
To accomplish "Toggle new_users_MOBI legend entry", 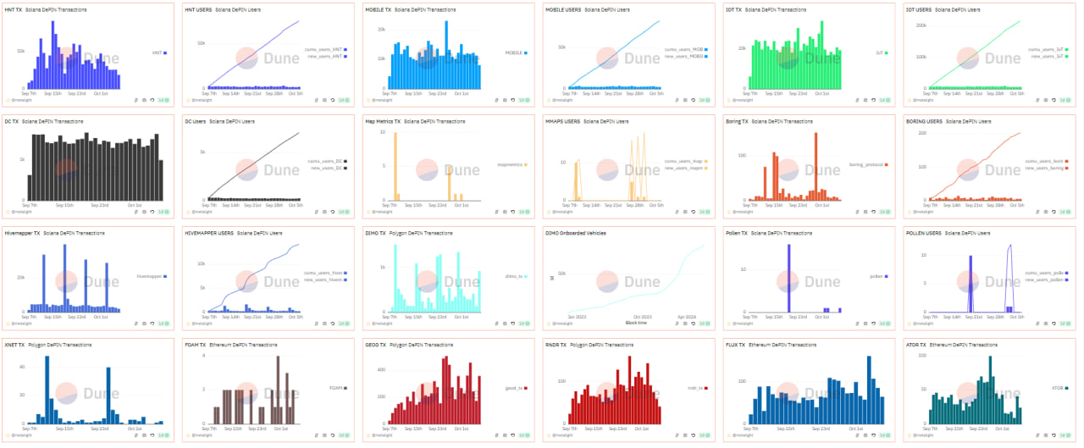I will tap(684, 56).
